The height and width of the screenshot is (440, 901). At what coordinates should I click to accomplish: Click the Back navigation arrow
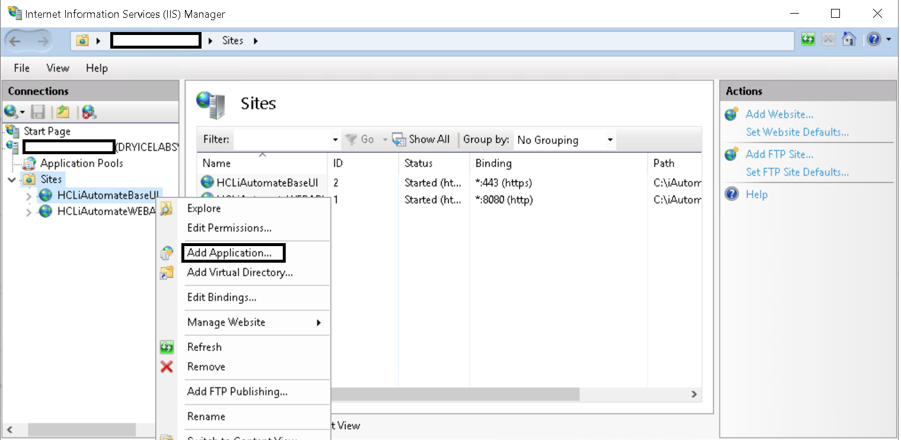click(x=15, y=41)
